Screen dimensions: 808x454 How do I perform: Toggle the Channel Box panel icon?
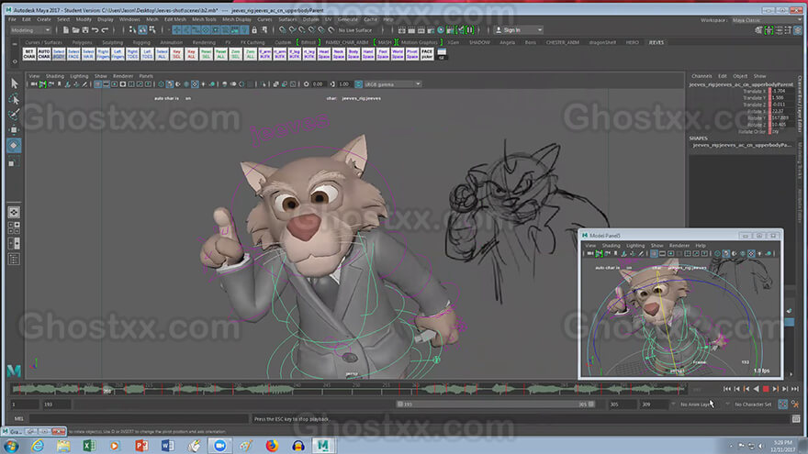(x=798, y=30)
